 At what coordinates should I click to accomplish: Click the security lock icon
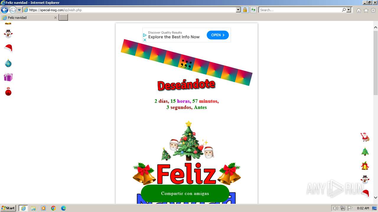[x=245, y=10]
